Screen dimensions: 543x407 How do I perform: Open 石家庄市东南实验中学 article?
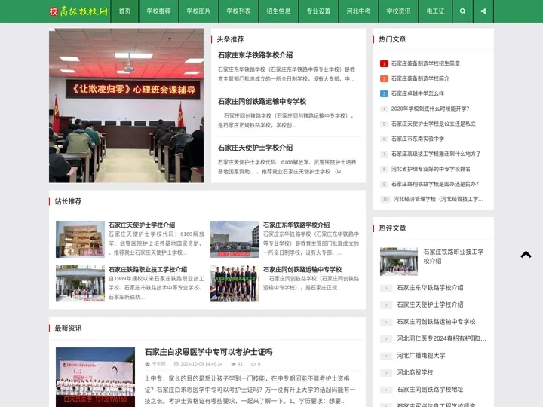click(x=418, y=139)
